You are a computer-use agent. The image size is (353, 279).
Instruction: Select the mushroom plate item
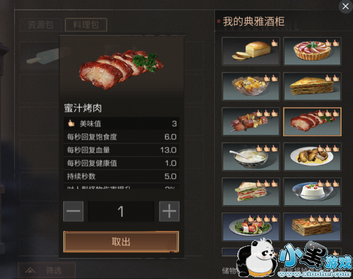[312, 157]
